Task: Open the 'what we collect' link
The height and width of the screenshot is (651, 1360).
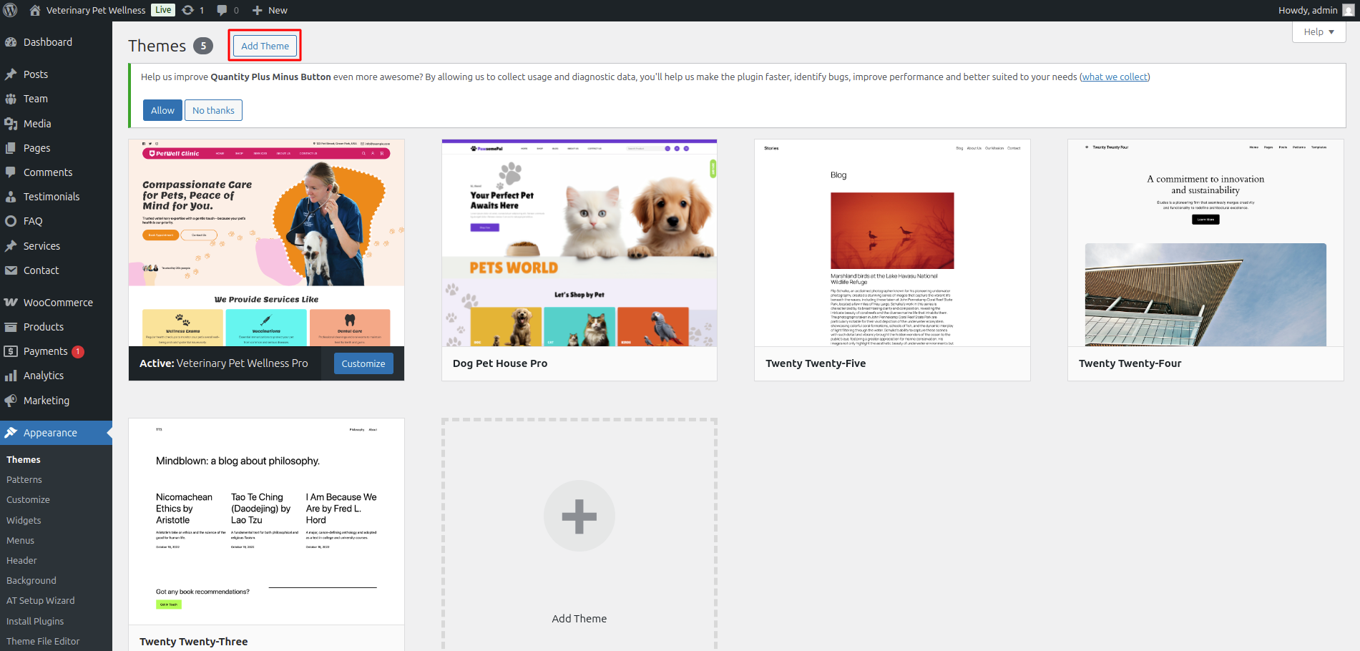Action: [1115, 77]
